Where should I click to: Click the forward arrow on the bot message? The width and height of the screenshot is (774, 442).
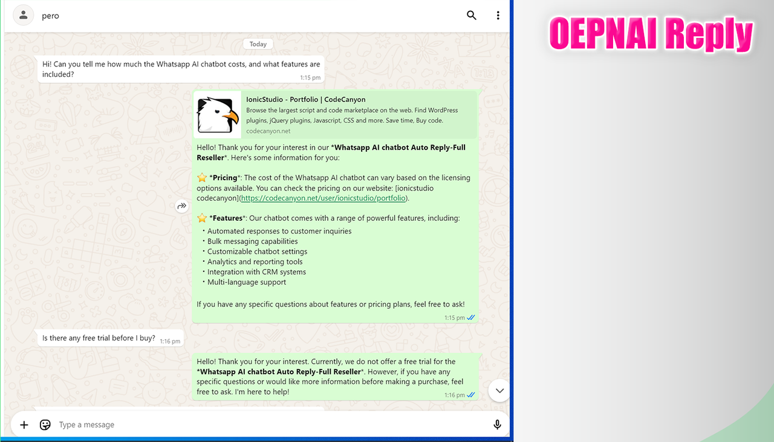(x=181, y=206)
